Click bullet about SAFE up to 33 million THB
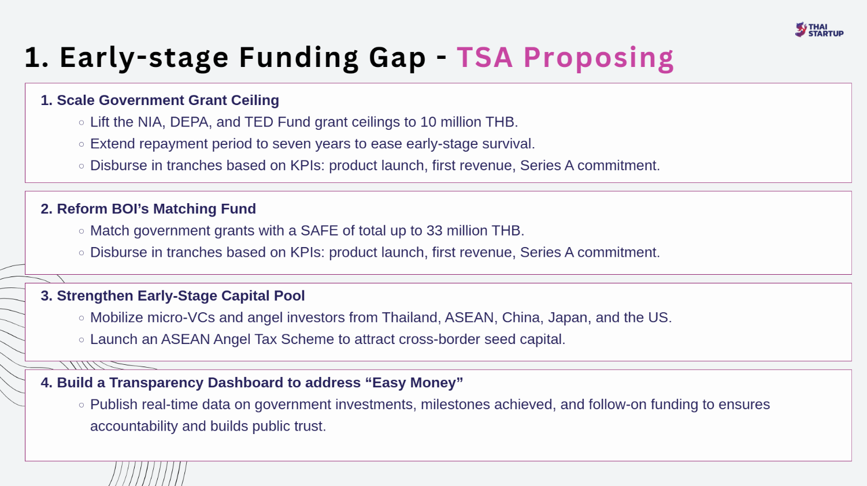 pos(307,231)
